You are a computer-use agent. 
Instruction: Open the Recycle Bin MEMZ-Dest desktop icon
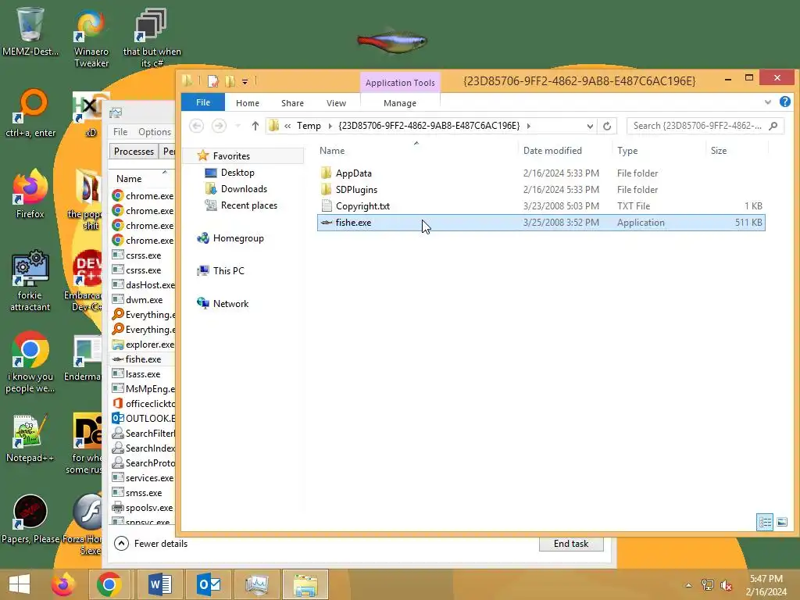30,31
